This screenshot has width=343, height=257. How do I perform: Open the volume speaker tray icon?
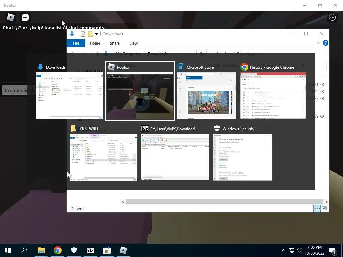(x=299, y=250)
